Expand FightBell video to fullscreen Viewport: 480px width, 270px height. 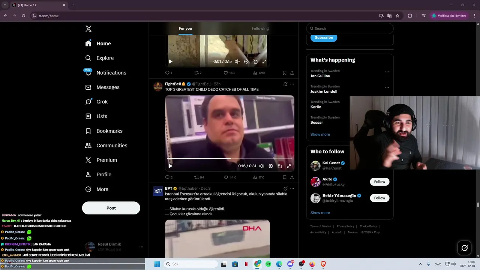tap(289, 166)
